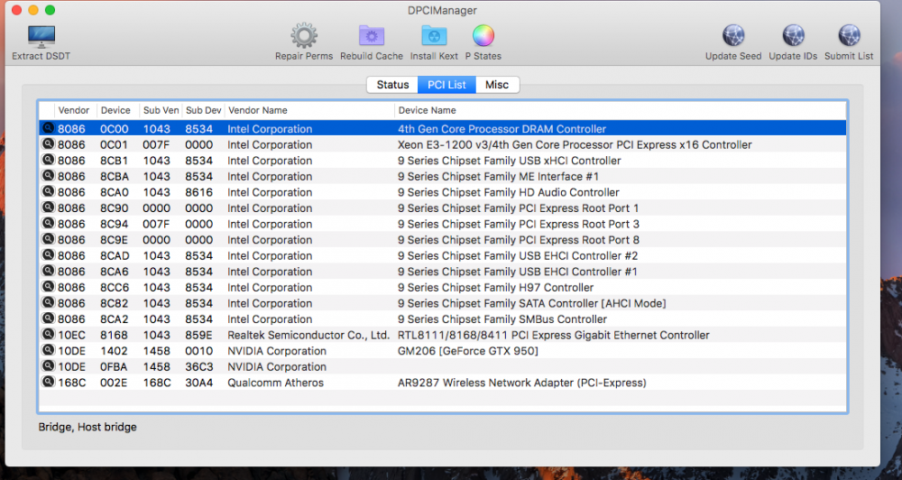Select '9 Series Chipset Family USB EHCI Controller #2'

point(518,255)
